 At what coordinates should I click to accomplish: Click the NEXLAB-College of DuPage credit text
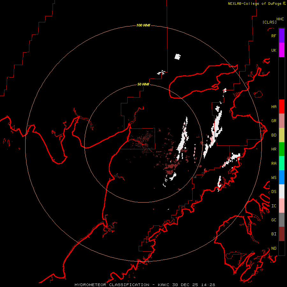tap(254, 4)
